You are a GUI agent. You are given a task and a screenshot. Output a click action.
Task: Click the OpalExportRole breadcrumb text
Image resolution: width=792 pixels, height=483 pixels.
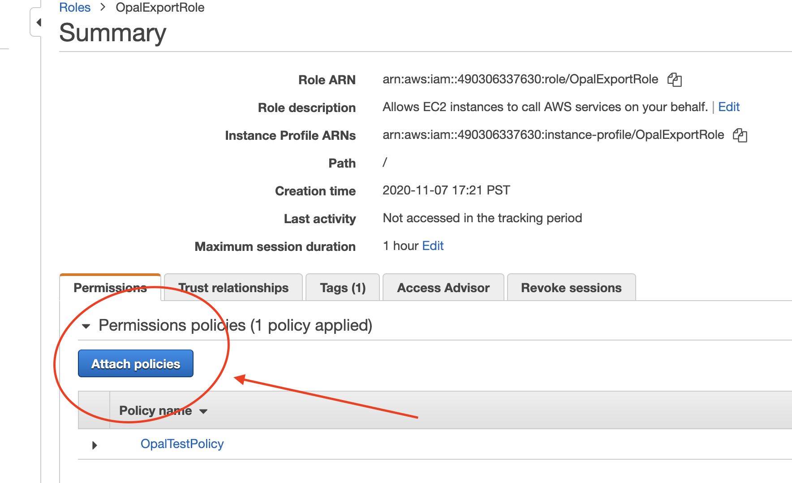click(160, 8)
